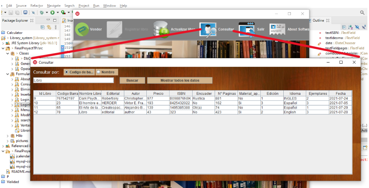Expand the pictures package
Screen dimensions: 369x188
[7, 141]
